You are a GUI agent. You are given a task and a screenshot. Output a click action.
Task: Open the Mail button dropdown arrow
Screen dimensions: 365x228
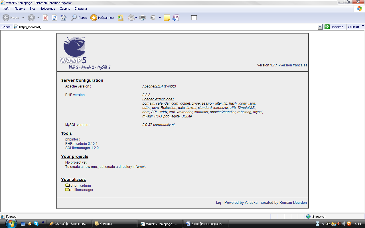coord(136,18)
